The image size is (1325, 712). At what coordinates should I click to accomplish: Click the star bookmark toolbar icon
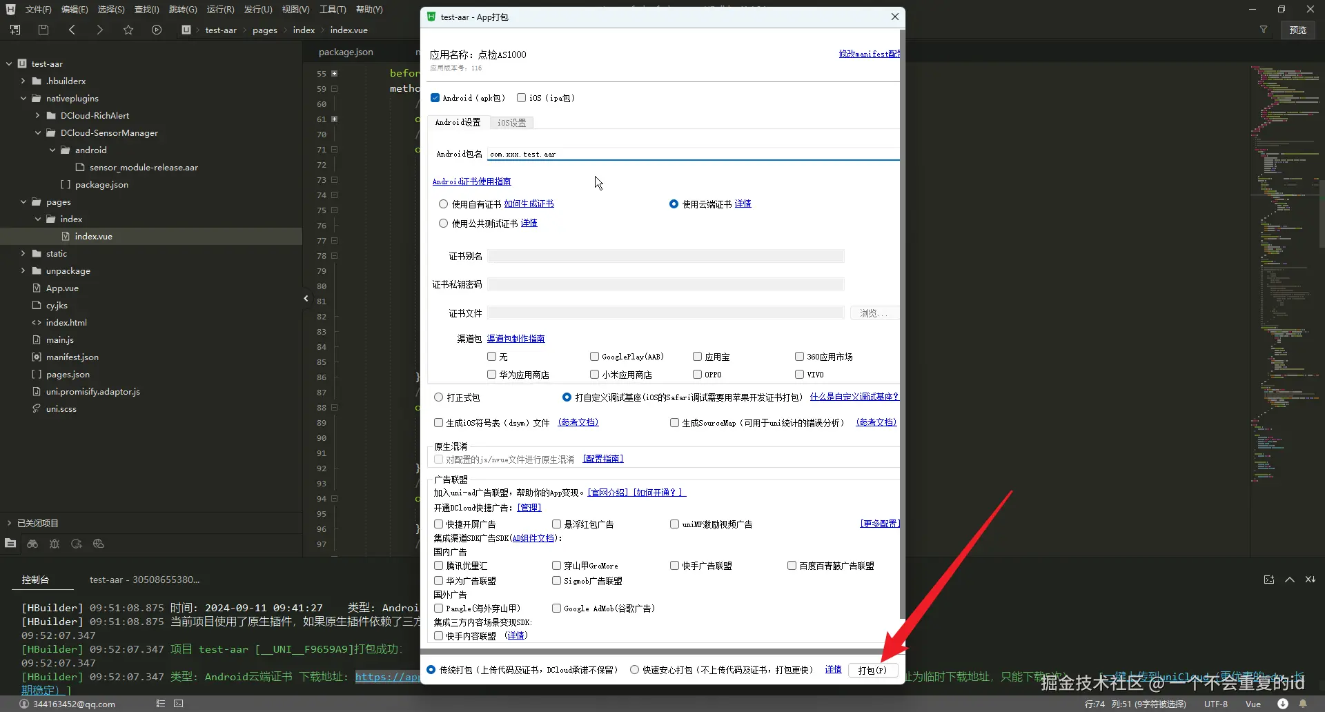(128, 30)
